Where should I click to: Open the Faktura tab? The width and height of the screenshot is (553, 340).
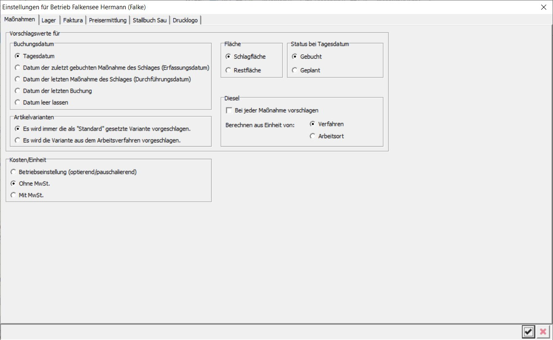[x=73, y=20]
